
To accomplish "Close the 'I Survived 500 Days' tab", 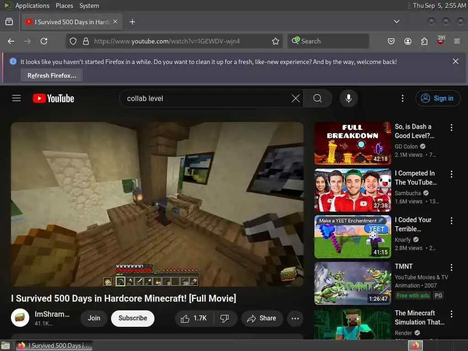I will (115, 22).
